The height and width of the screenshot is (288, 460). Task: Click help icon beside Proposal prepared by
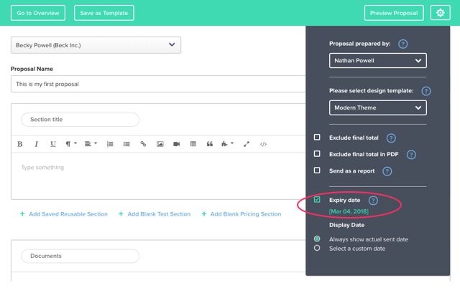tap(402, 44)
